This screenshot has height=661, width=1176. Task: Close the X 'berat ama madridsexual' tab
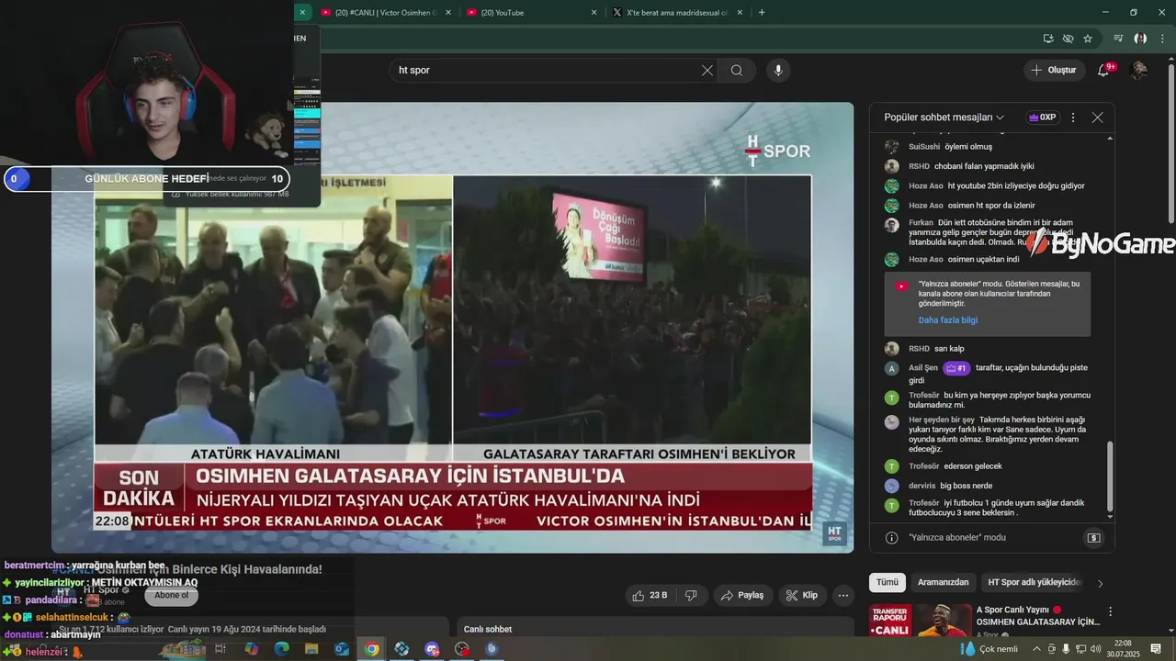coord(739,13)
